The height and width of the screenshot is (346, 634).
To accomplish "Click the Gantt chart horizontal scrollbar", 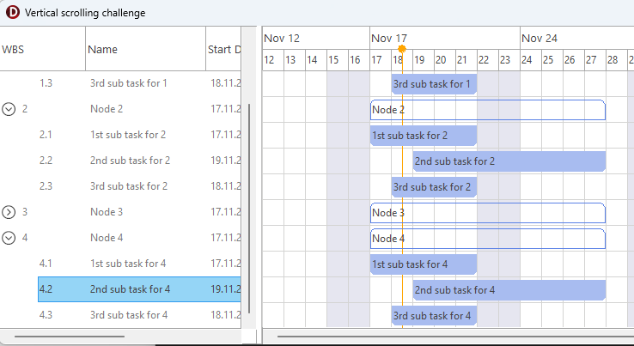I will coord(455,337).
